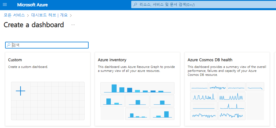Click magnifier icon in template 검색 box
276x128 pixels.
[x=9, y=45]
